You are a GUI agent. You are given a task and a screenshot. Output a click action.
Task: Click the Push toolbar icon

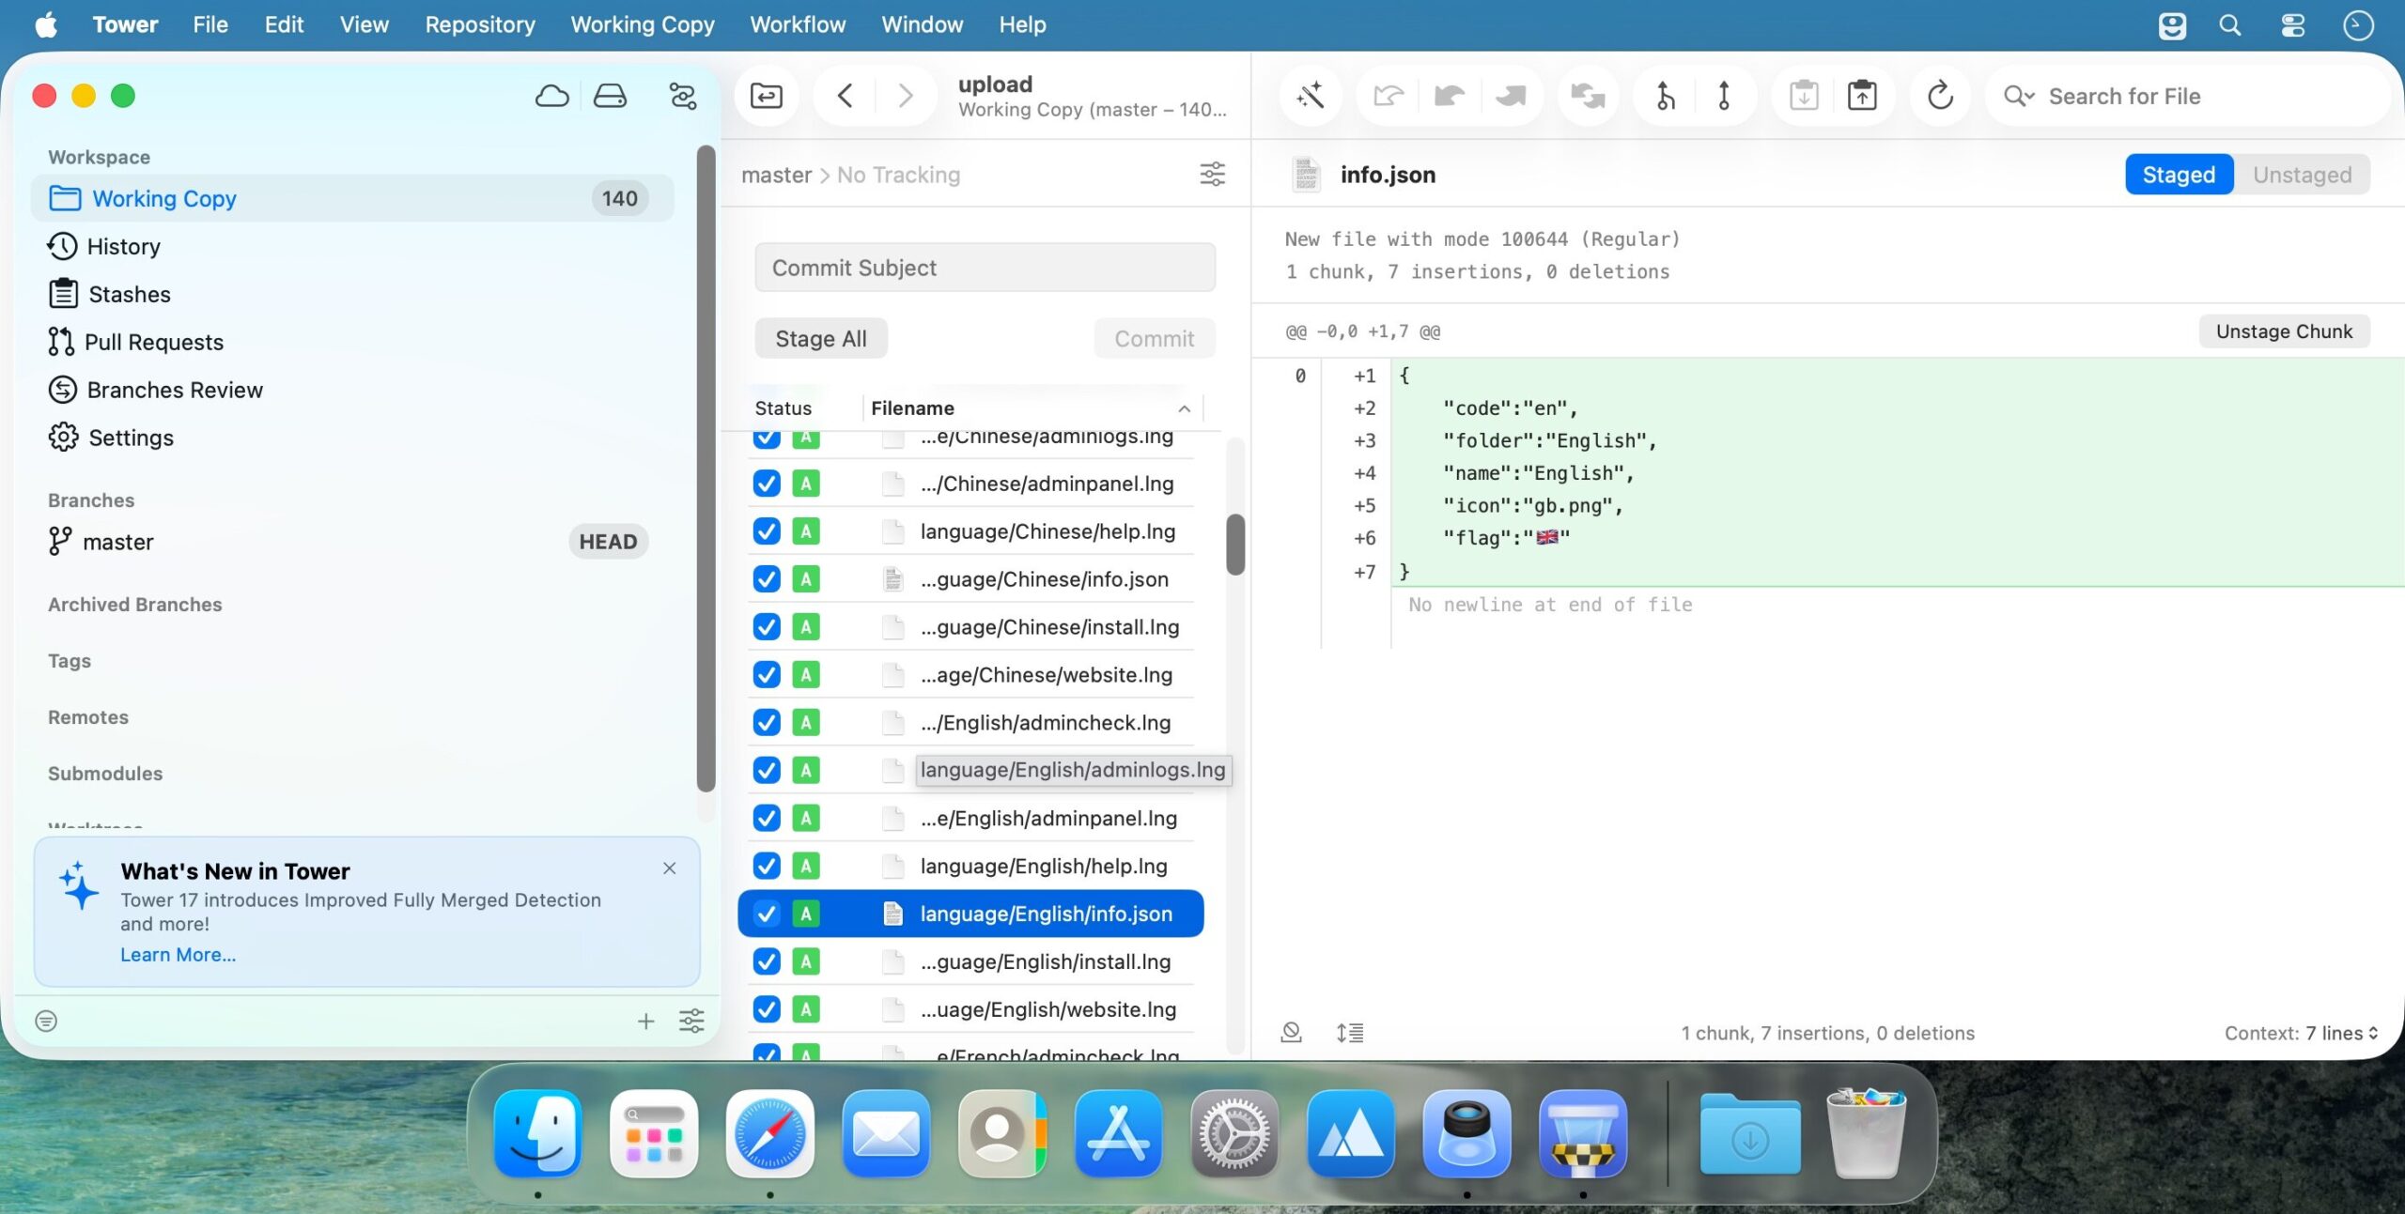(1511, 96)
